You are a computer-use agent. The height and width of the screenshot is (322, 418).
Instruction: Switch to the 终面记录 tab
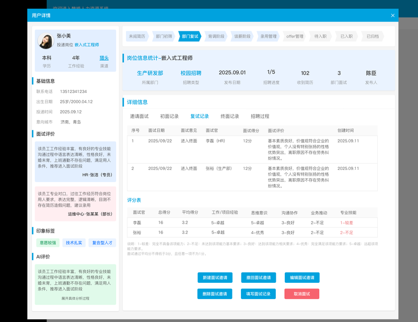point(230,116)
